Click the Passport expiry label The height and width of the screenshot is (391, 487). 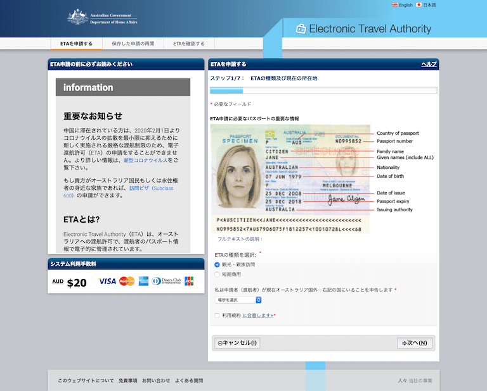click(x=393, y=201)
